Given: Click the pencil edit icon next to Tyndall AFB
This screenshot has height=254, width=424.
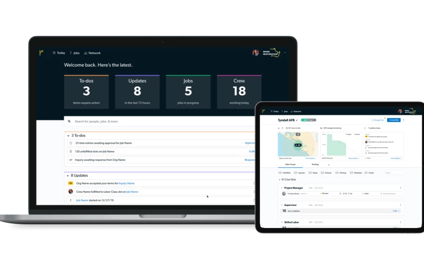Looking at the screenshot, I should [x=296, y=121].
